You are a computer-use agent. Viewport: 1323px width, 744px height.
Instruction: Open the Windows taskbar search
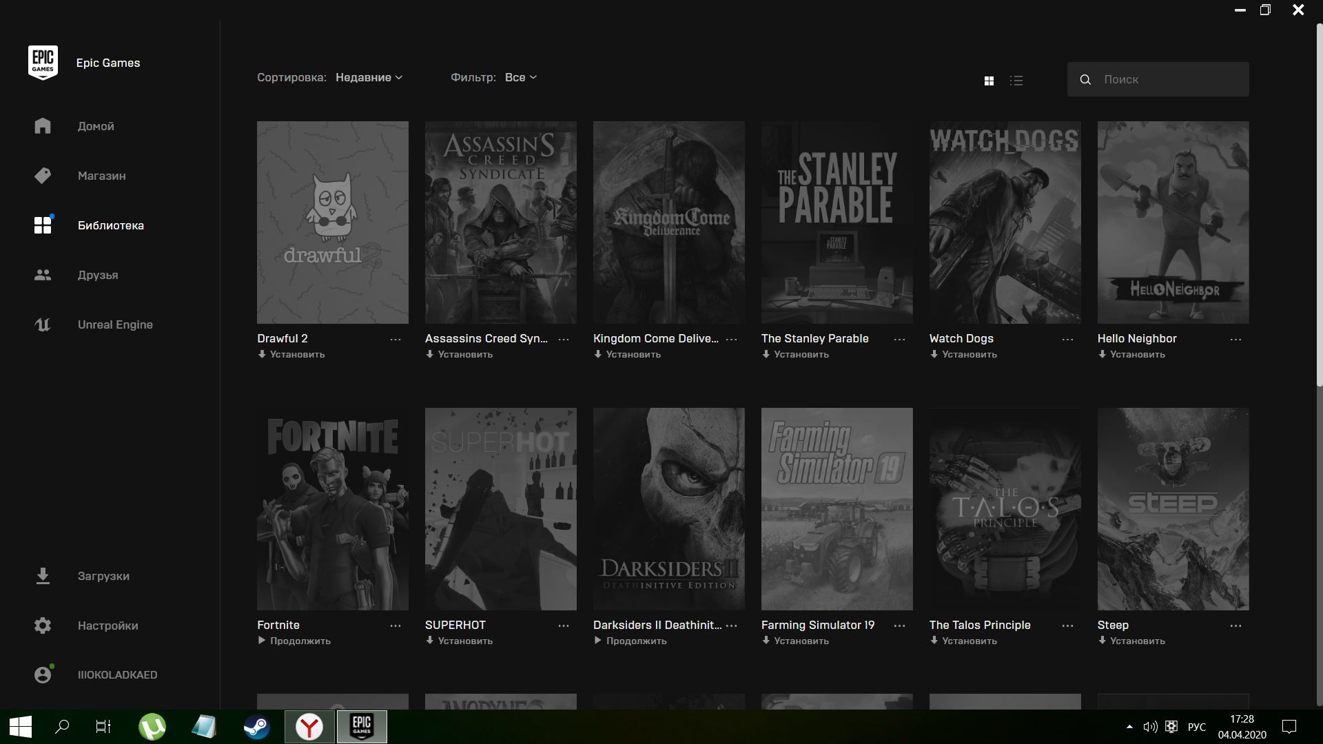(x=62, y=727)
